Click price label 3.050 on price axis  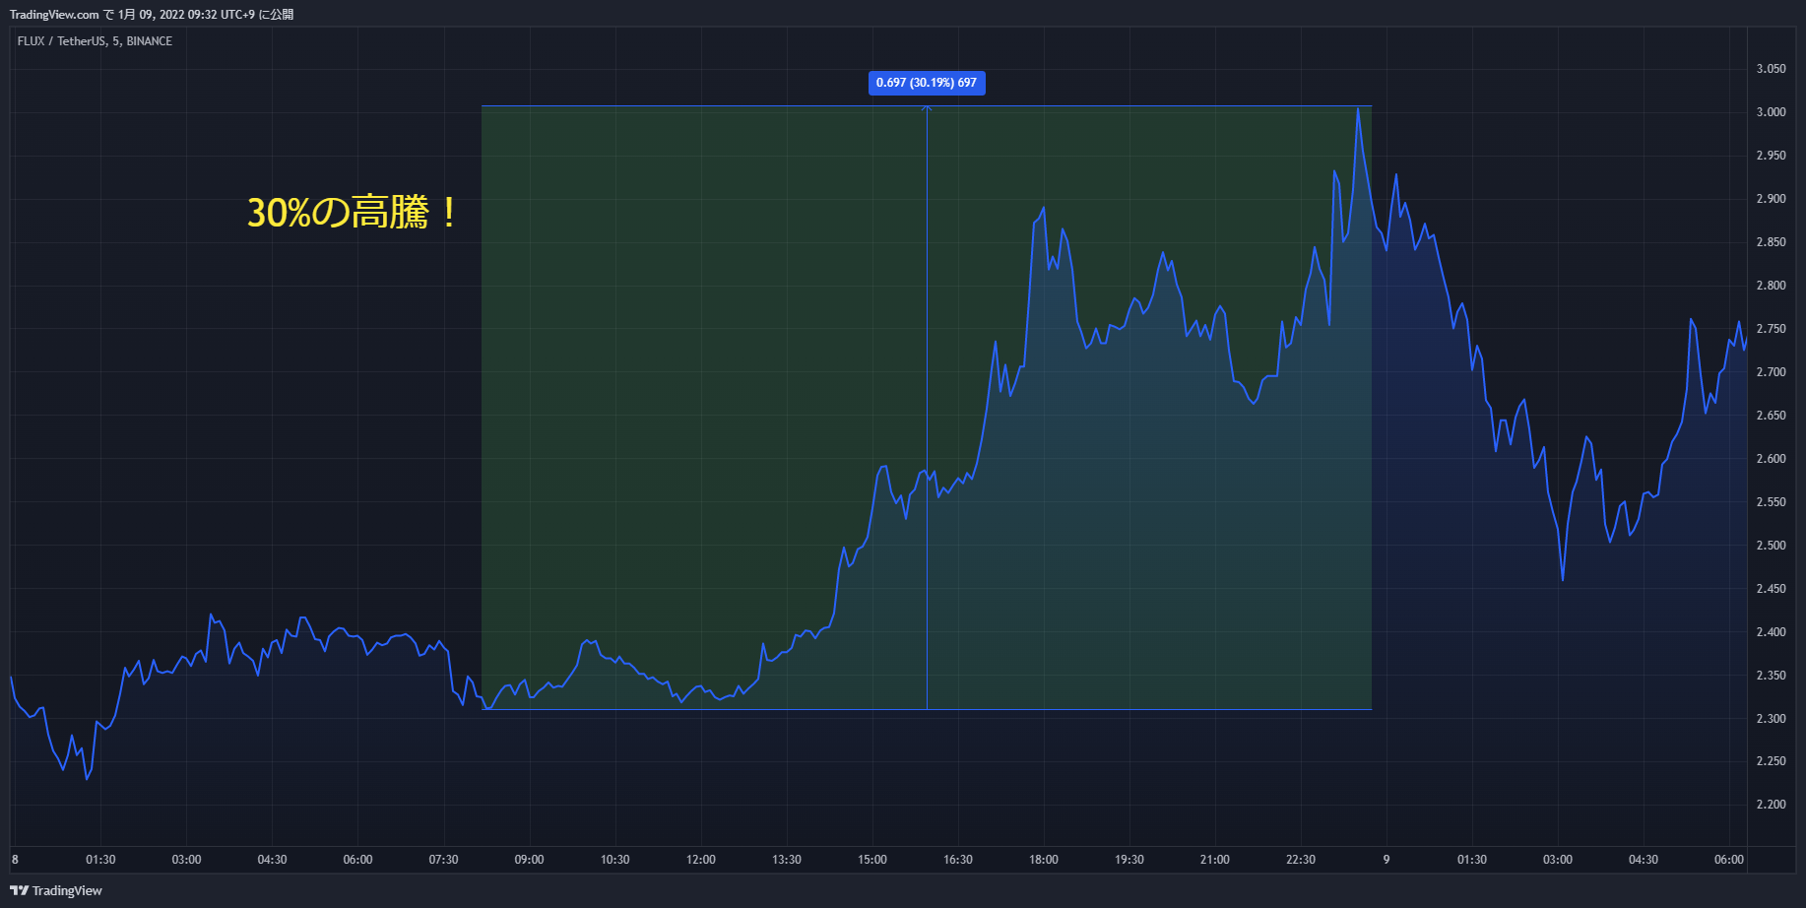click(x=1771, y=69)
